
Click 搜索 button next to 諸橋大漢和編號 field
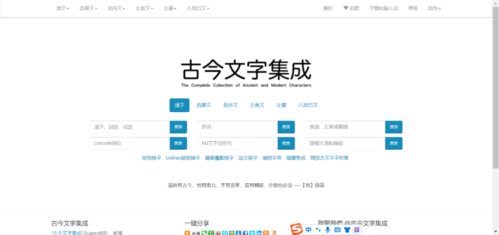click(394, 144)
